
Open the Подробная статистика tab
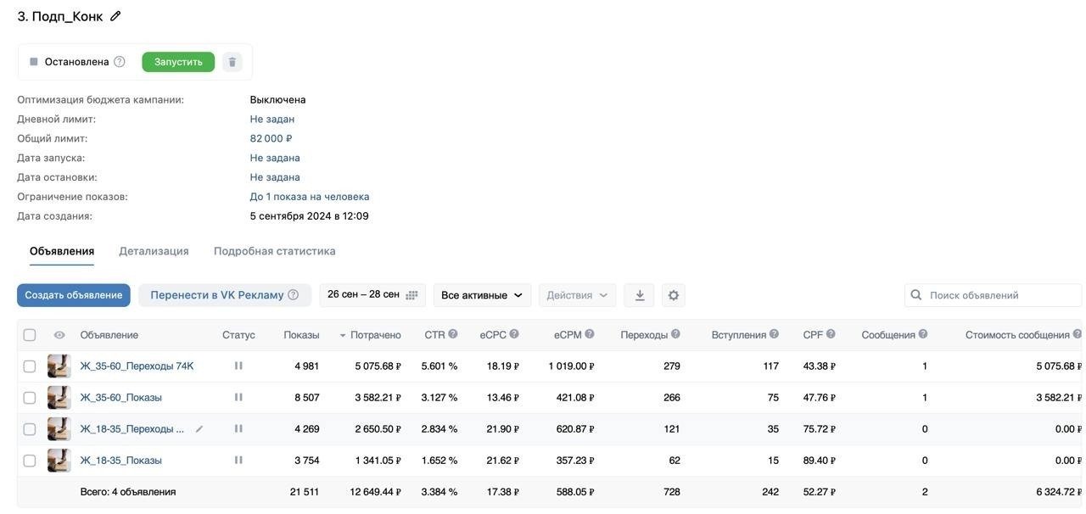pos(274,251)
